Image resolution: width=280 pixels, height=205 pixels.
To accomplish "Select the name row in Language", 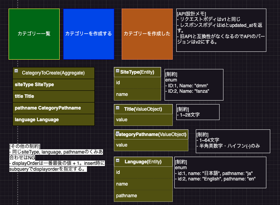I will [144, 184].
